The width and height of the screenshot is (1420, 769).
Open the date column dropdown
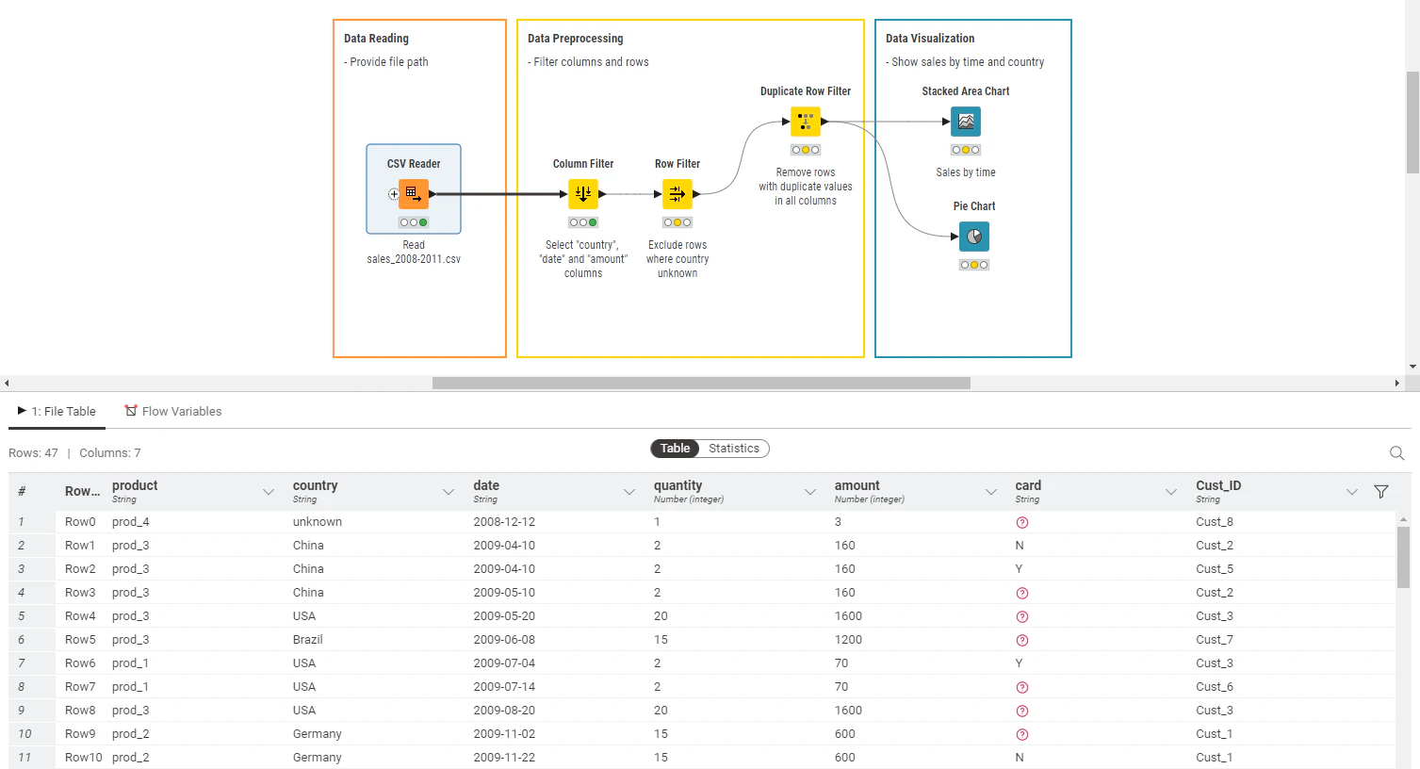pos(628,491)
